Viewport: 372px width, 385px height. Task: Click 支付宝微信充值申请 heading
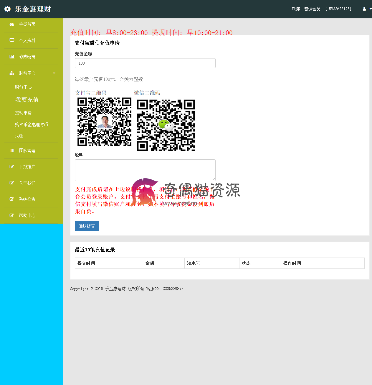click(x=97, y=43)
